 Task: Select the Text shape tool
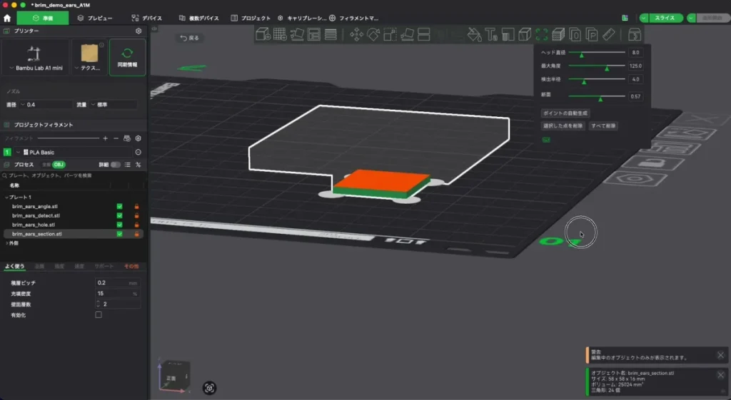point(491,34)
